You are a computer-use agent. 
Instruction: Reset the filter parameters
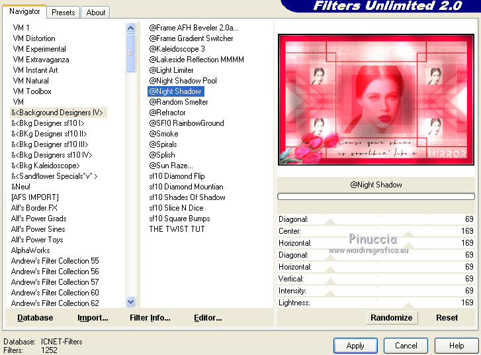(447, 317)
